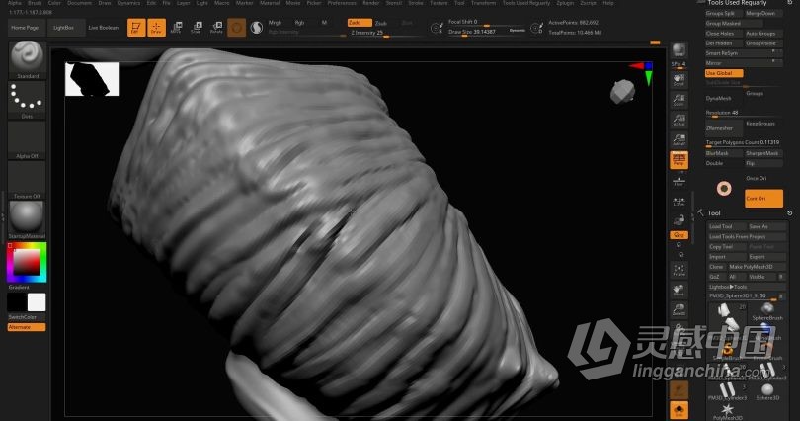Open the Preferences menu

pos(342,3)
